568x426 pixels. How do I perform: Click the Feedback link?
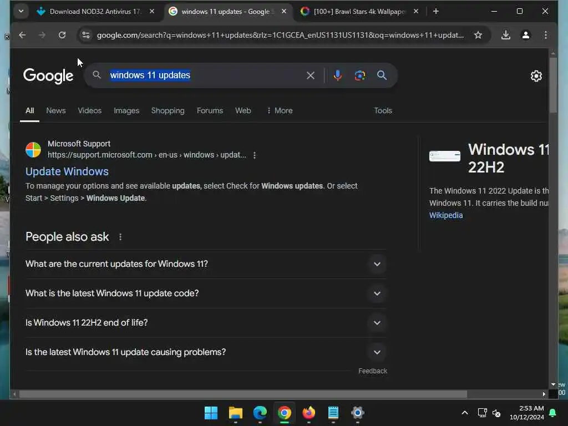tap(373, 371)
